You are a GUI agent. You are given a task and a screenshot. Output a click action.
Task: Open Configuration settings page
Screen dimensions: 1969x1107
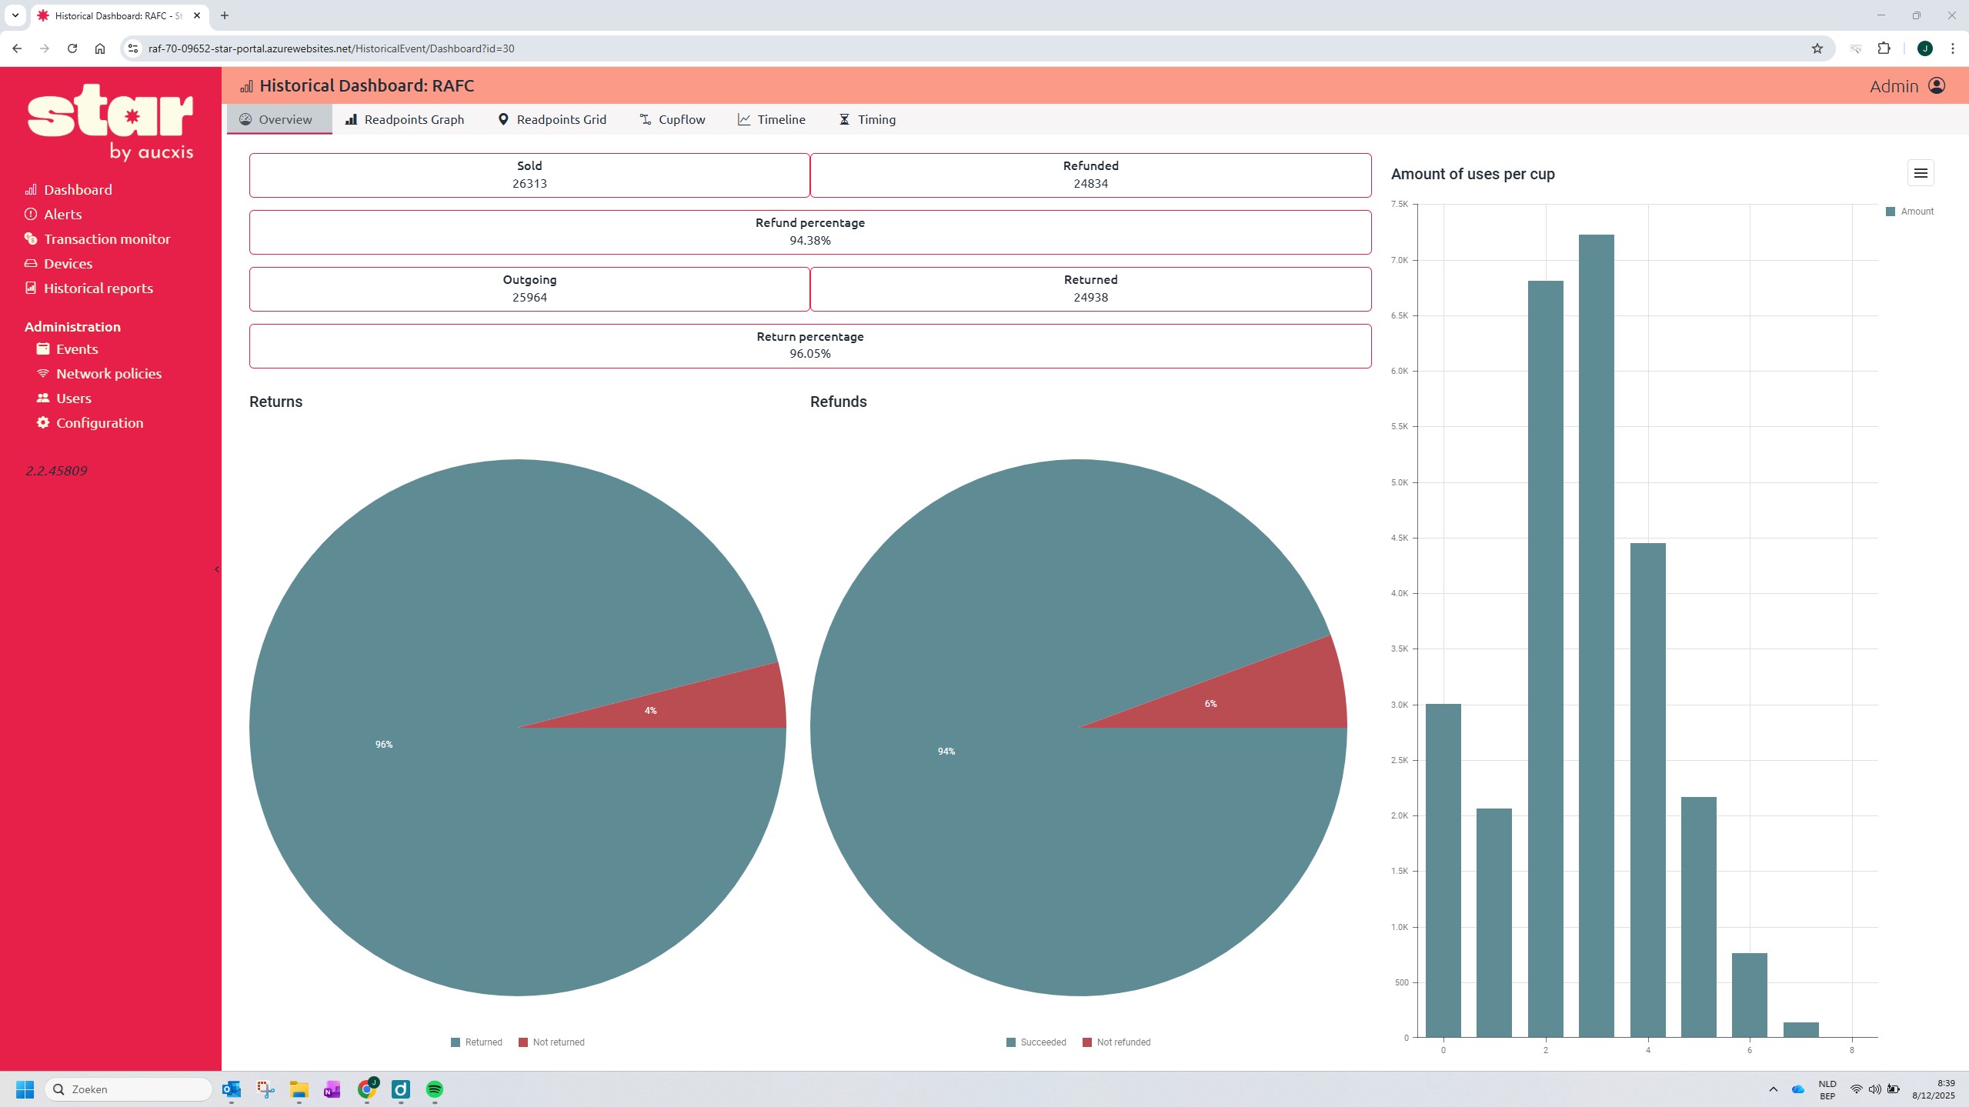click(90, 423)
